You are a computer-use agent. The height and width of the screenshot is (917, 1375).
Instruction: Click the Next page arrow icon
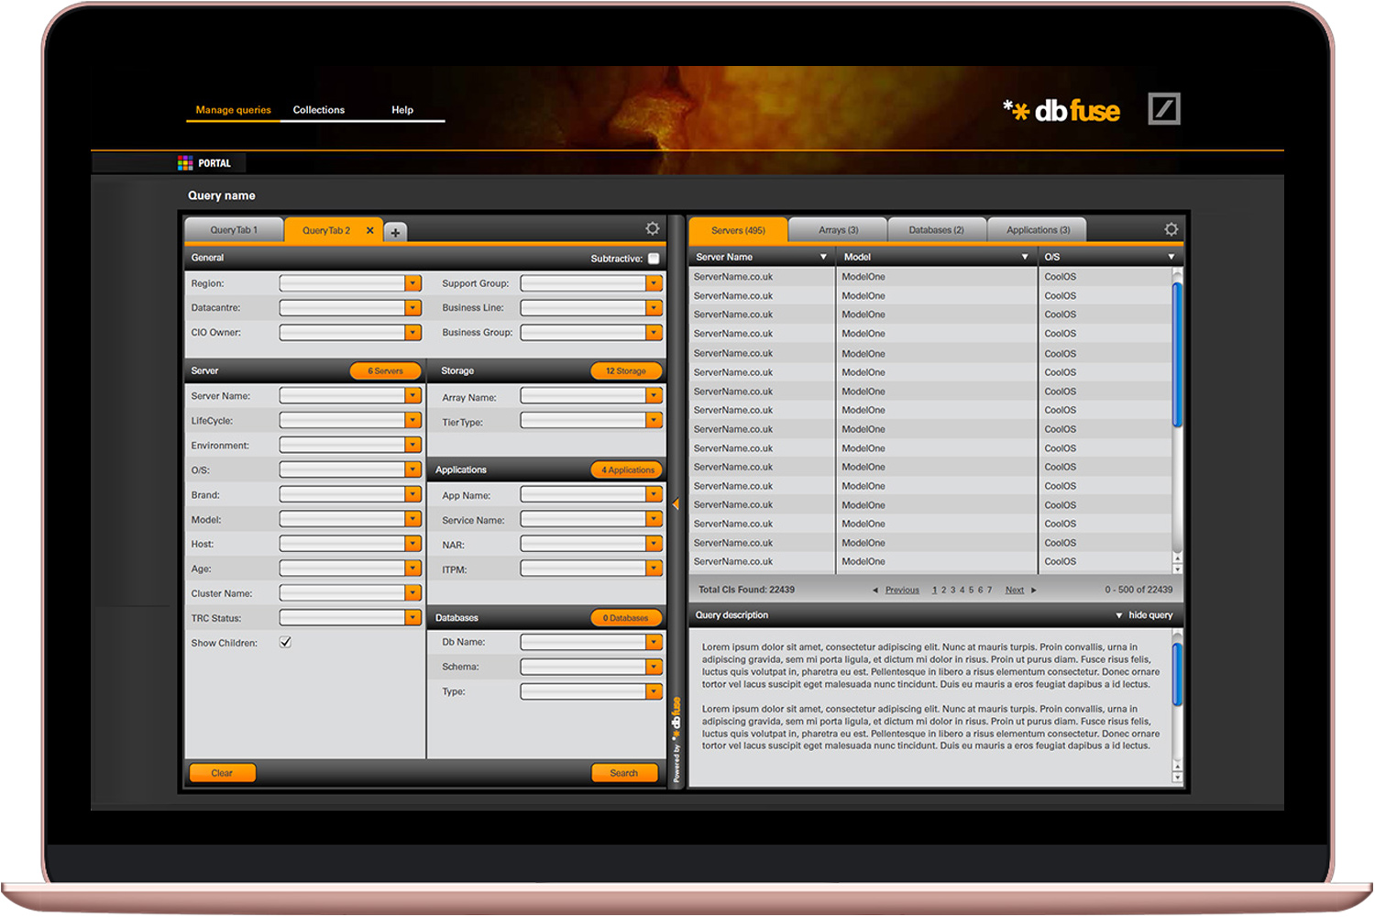[1034, 591]
